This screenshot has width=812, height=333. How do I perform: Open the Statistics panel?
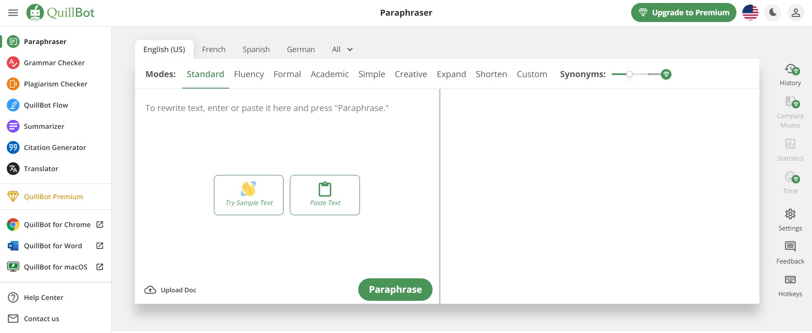click(x=790, y=150)
